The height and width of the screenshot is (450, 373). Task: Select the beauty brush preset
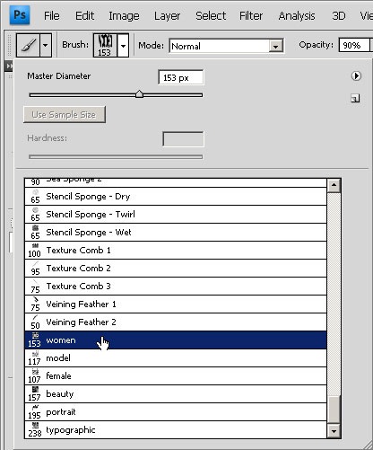click(176, 394)
